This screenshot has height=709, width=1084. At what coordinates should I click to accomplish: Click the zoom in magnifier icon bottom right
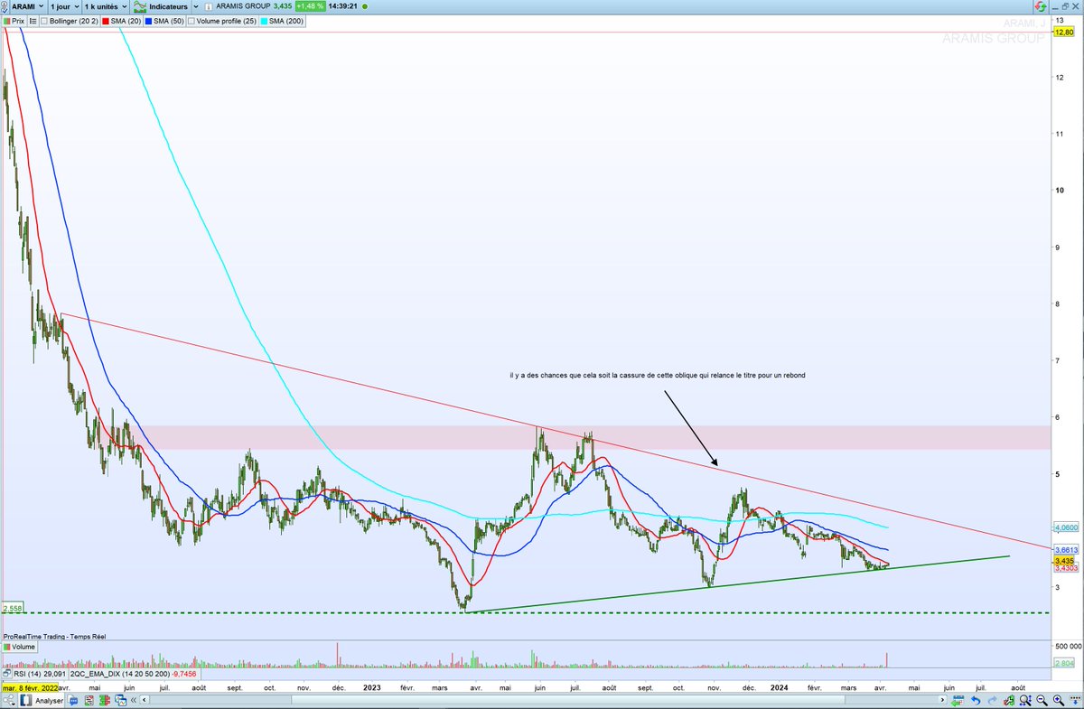click(1058, 700)
